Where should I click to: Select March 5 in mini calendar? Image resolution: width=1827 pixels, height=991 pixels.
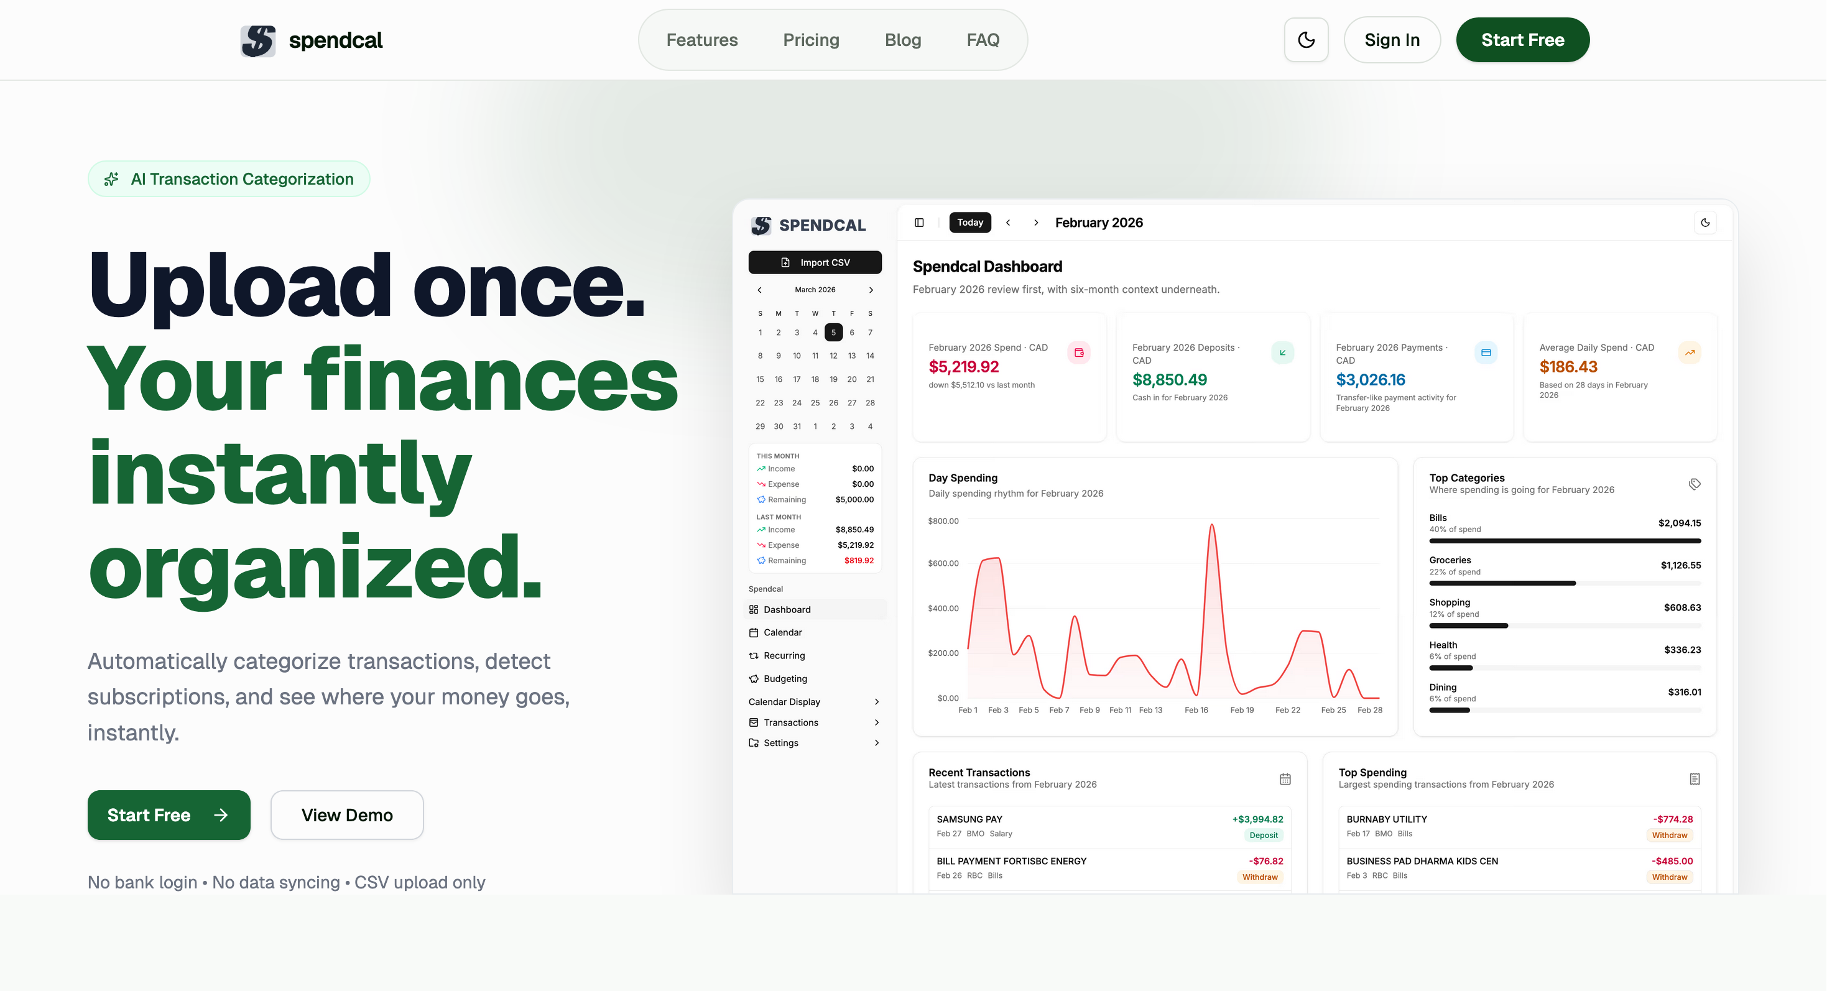(x=833, y=333)
